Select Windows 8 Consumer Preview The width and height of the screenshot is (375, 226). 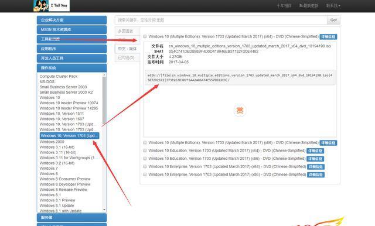pyautogui.click(x=65, y=179)
